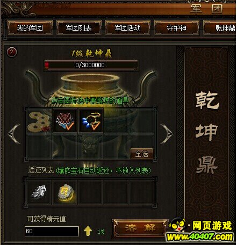Toggle the checked blue gem necklace item
Image resolution: width=237 pixels, height=245 pixels.
[91, 120]
